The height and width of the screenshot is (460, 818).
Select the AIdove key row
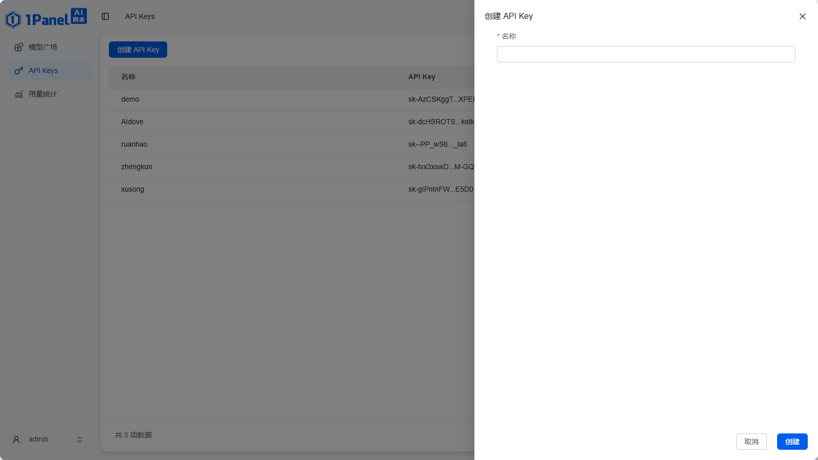coord(291,122)
